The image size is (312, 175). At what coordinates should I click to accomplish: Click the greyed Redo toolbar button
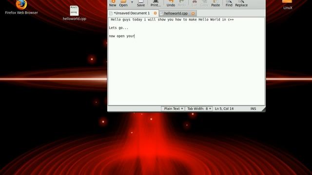182,3
